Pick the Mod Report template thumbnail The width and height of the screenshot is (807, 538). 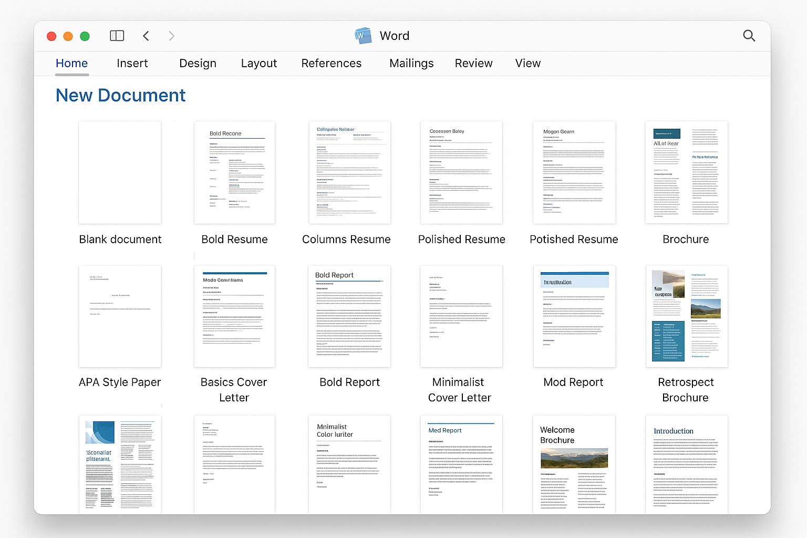tap(574, 316)
